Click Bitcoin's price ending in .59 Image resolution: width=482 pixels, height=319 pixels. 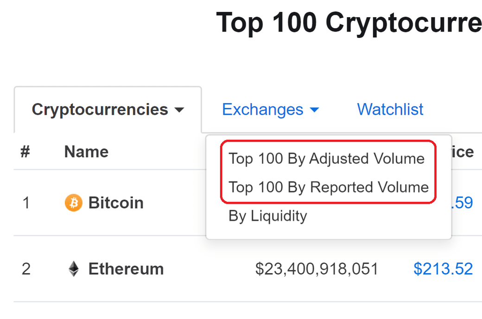click(x=462, y=203)
